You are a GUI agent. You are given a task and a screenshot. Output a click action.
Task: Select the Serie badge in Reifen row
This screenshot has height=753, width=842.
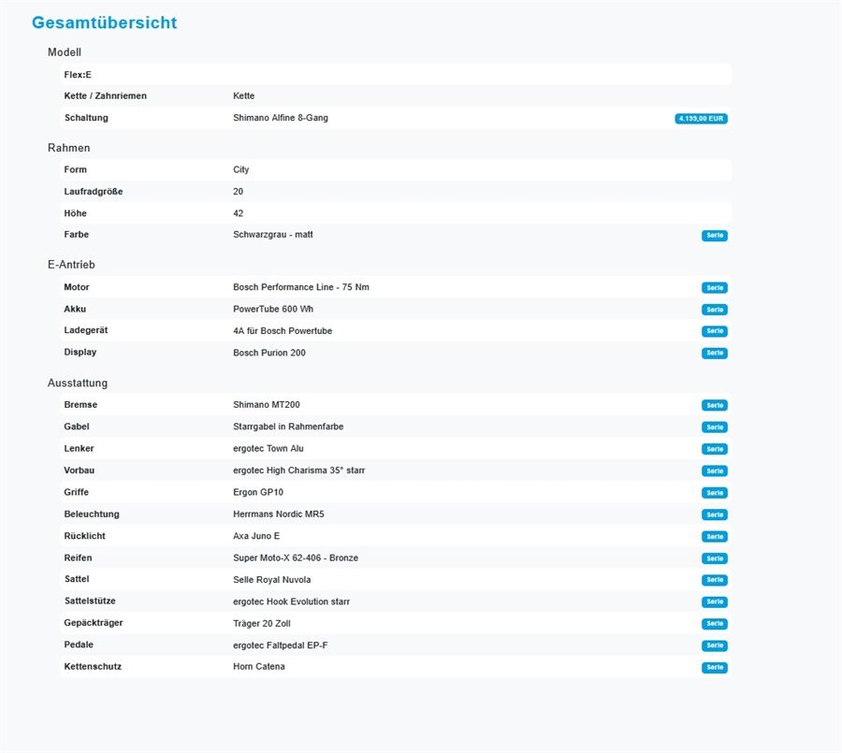point(714,558)
